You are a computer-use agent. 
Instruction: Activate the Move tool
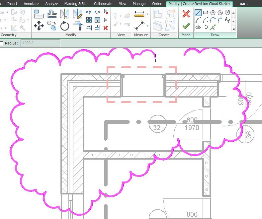39,26
